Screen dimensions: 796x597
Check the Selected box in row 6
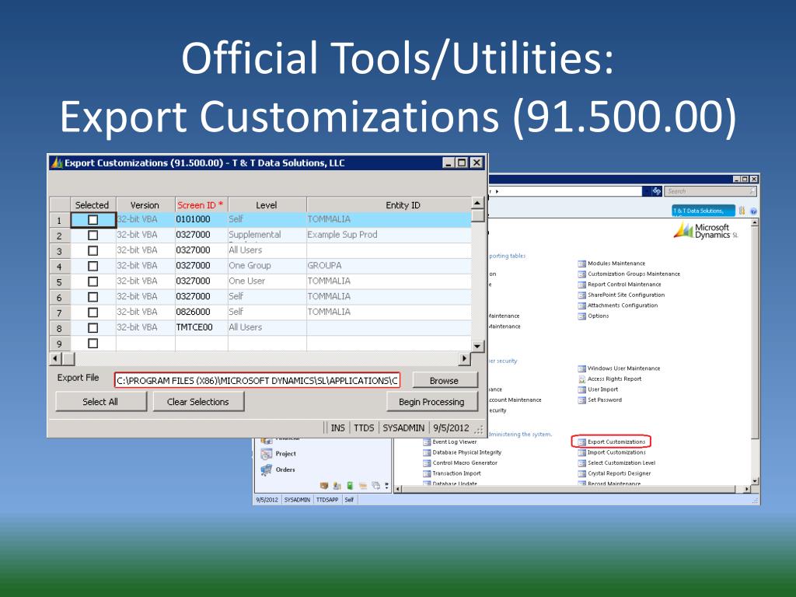point(93,297)
